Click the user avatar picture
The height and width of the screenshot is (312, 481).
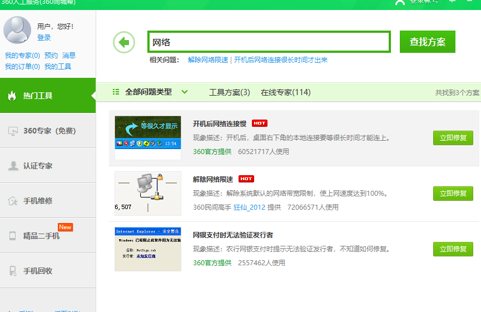point(17,30)
